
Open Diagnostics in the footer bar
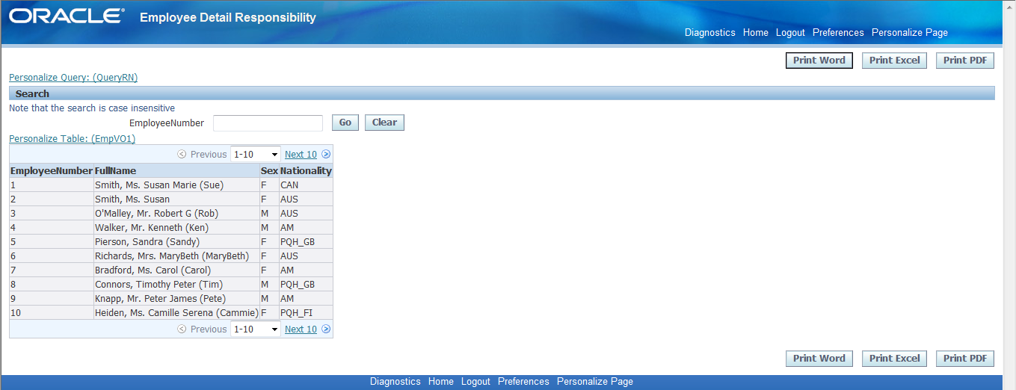[x=395, y=382]
